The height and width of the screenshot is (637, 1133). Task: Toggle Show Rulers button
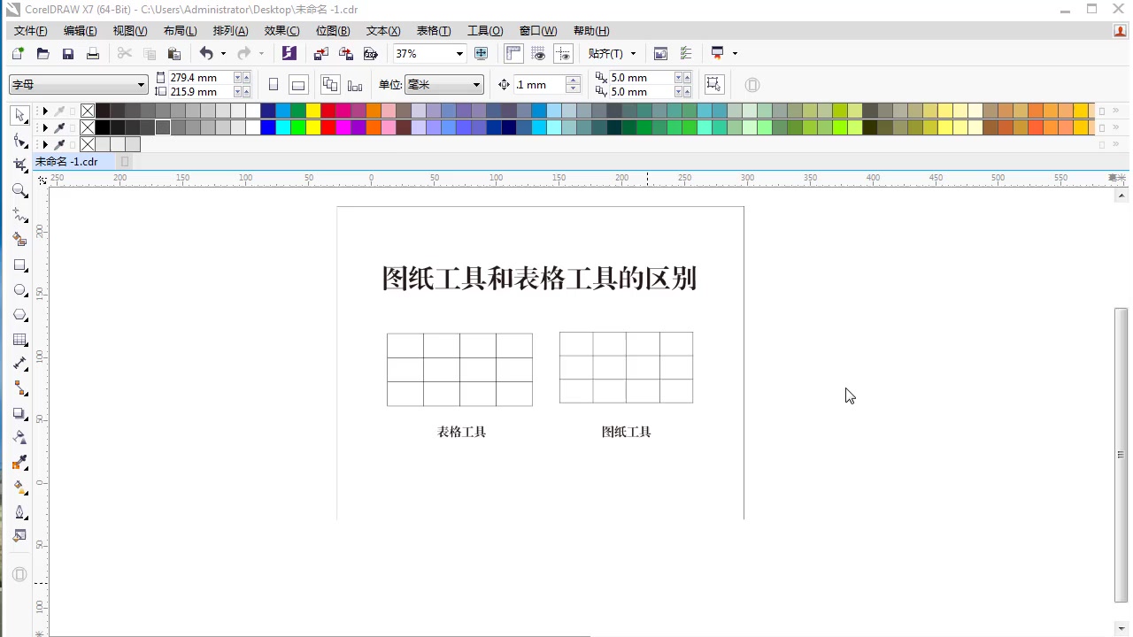tap(513, 54)
